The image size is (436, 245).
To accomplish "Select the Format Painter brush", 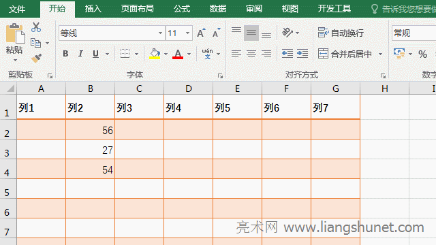I will click(36, 59).
